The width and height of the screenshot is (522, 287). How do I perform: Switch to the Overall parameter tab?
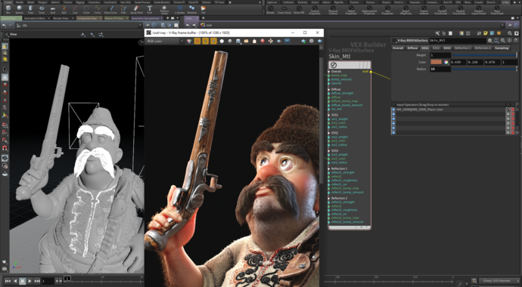click(x=398, y=48)
